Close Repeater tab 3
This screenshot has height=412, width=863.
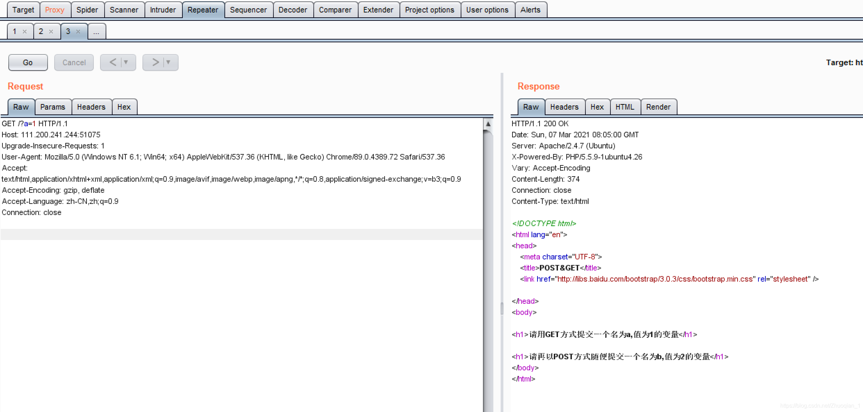point(78,32)
